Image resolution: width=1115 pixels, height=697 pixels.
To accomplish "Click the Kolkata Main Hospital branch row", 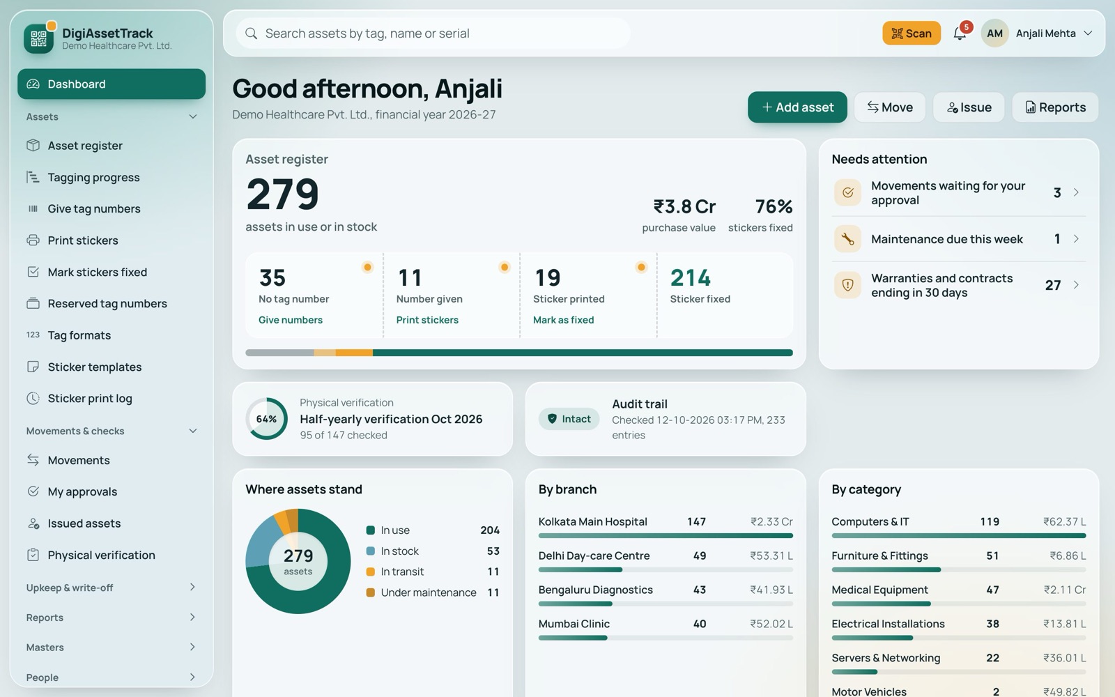I will point(666,526).
